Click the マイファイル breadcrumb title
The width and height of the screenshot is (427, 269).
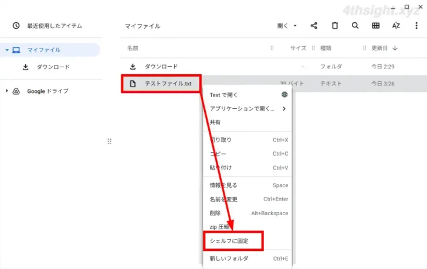(x=143, y=26)
